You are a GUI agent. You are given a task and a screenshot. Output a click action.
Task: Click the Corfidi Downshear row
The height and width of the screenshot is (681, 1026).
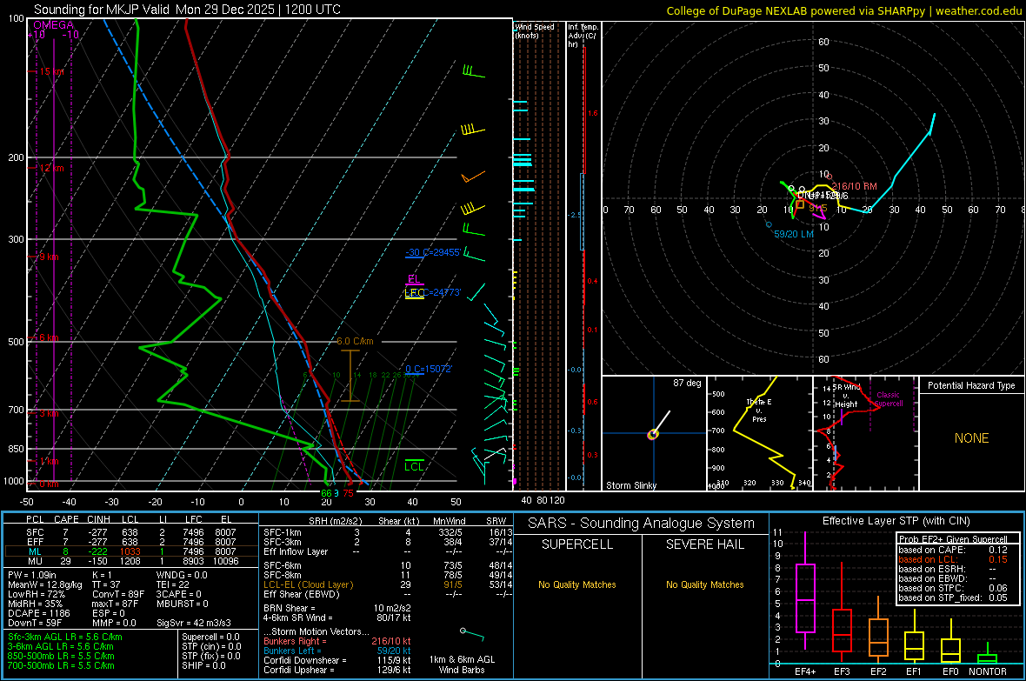(x=337, y=660)
